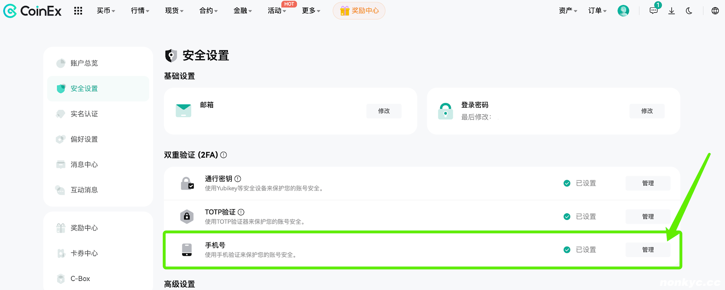This screenshot has height=290, width=725.
Task: Click the download app icon
Action: (672, 11)
